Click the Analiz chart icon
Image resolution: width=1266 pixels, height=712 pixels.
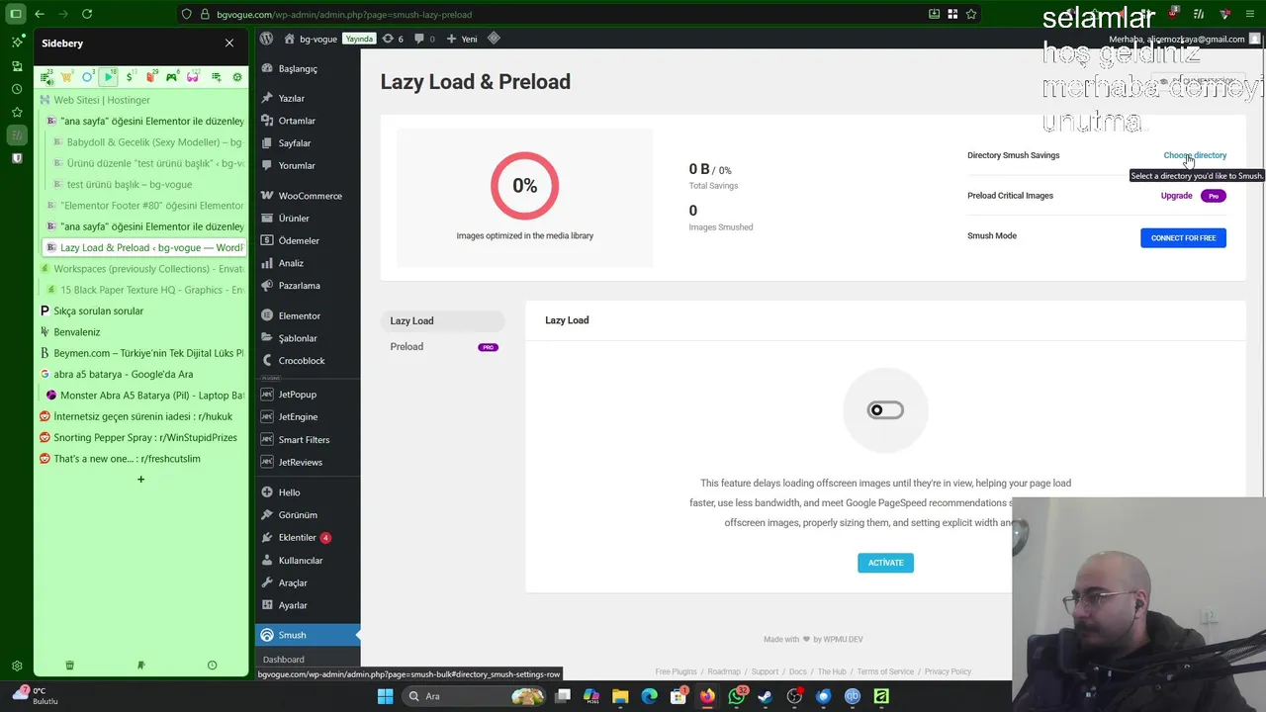[x=267, y=263]
